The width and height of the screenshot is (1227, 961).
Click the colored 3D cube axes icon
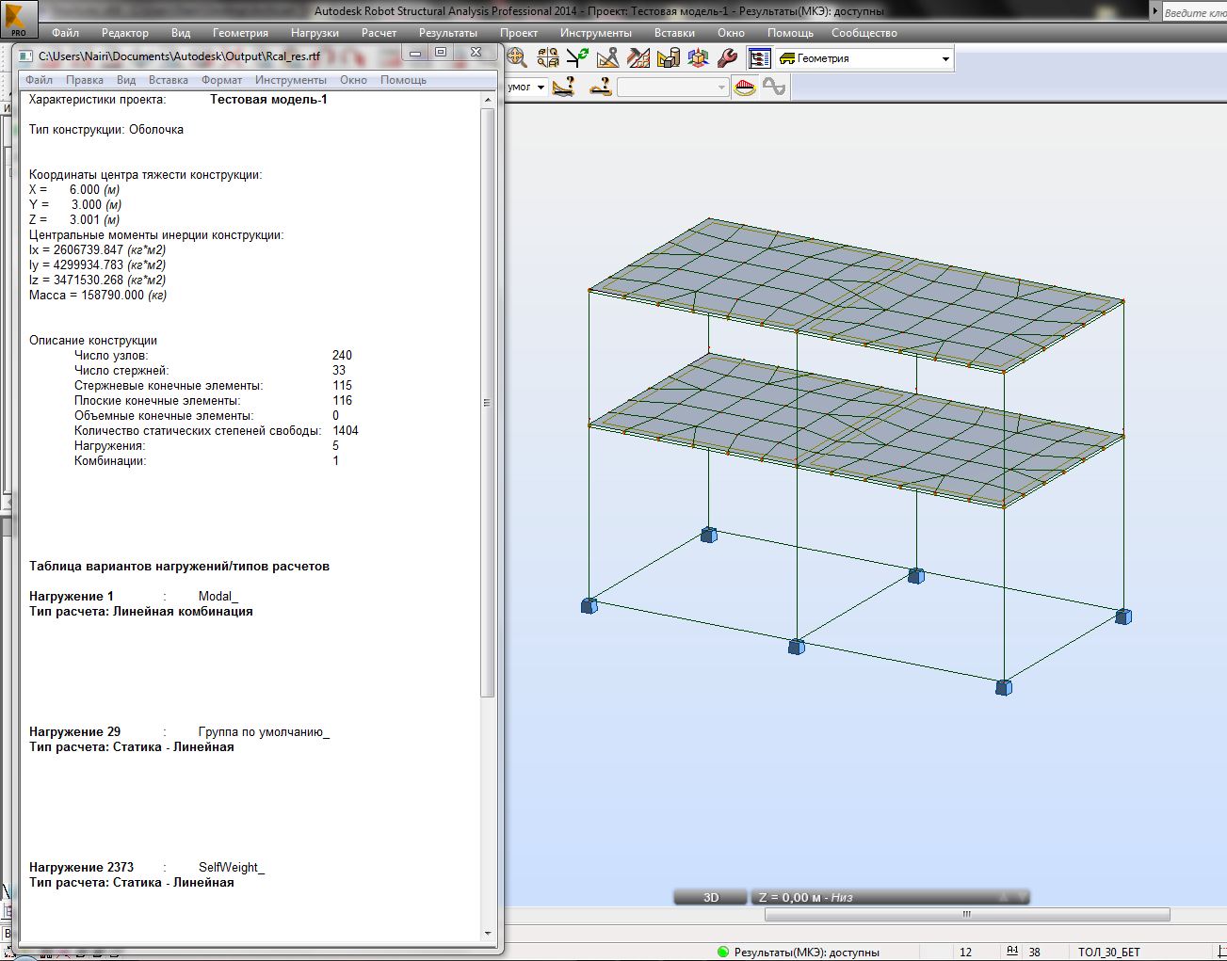click(698, 58)
